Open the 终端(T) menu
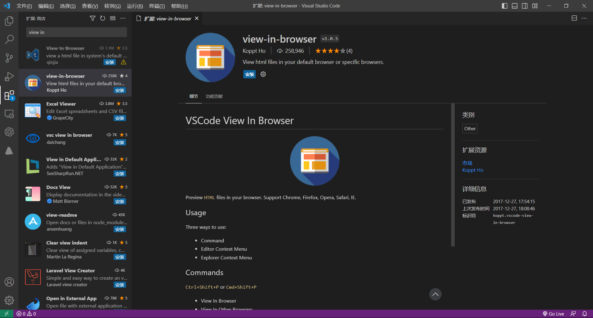Image resolution: width=593 pixels, height=318 pixels. pos(157,6)
